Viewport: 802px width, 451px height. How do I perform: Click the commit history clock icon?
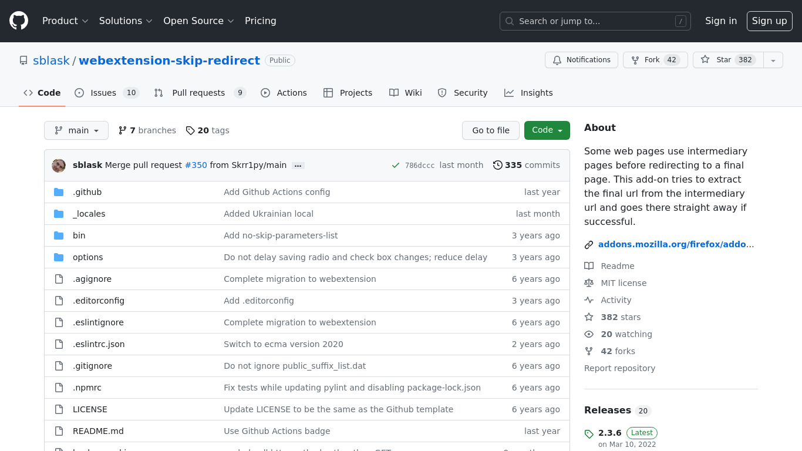[x=498, y=165]
